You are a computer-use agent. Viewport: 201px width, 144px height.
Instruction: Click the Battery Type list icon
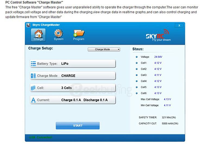33,64
